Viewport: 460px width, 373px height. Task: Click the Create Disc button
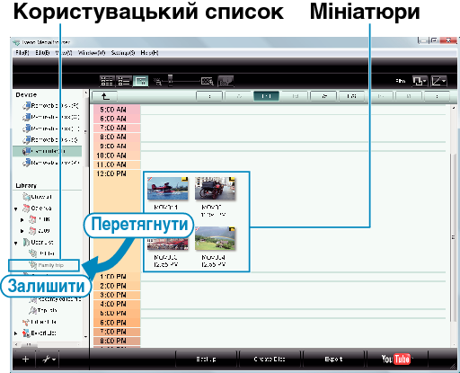click(270, 359)
